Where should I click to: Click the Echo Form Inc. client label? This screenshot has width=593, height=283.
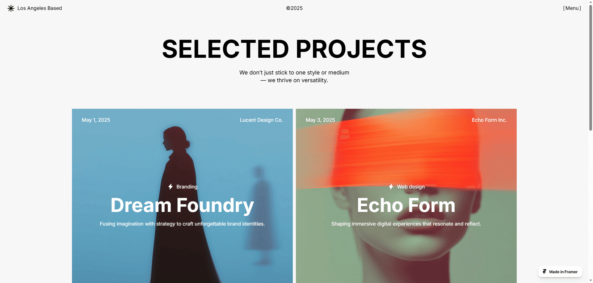(x=489, y=120)
